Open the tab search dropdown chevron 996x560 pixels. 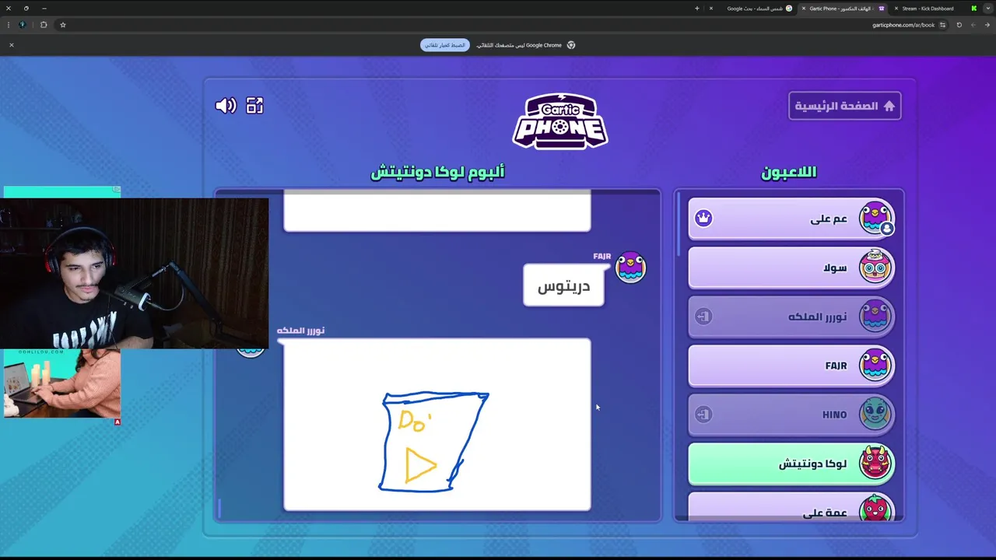click(987, 9)
